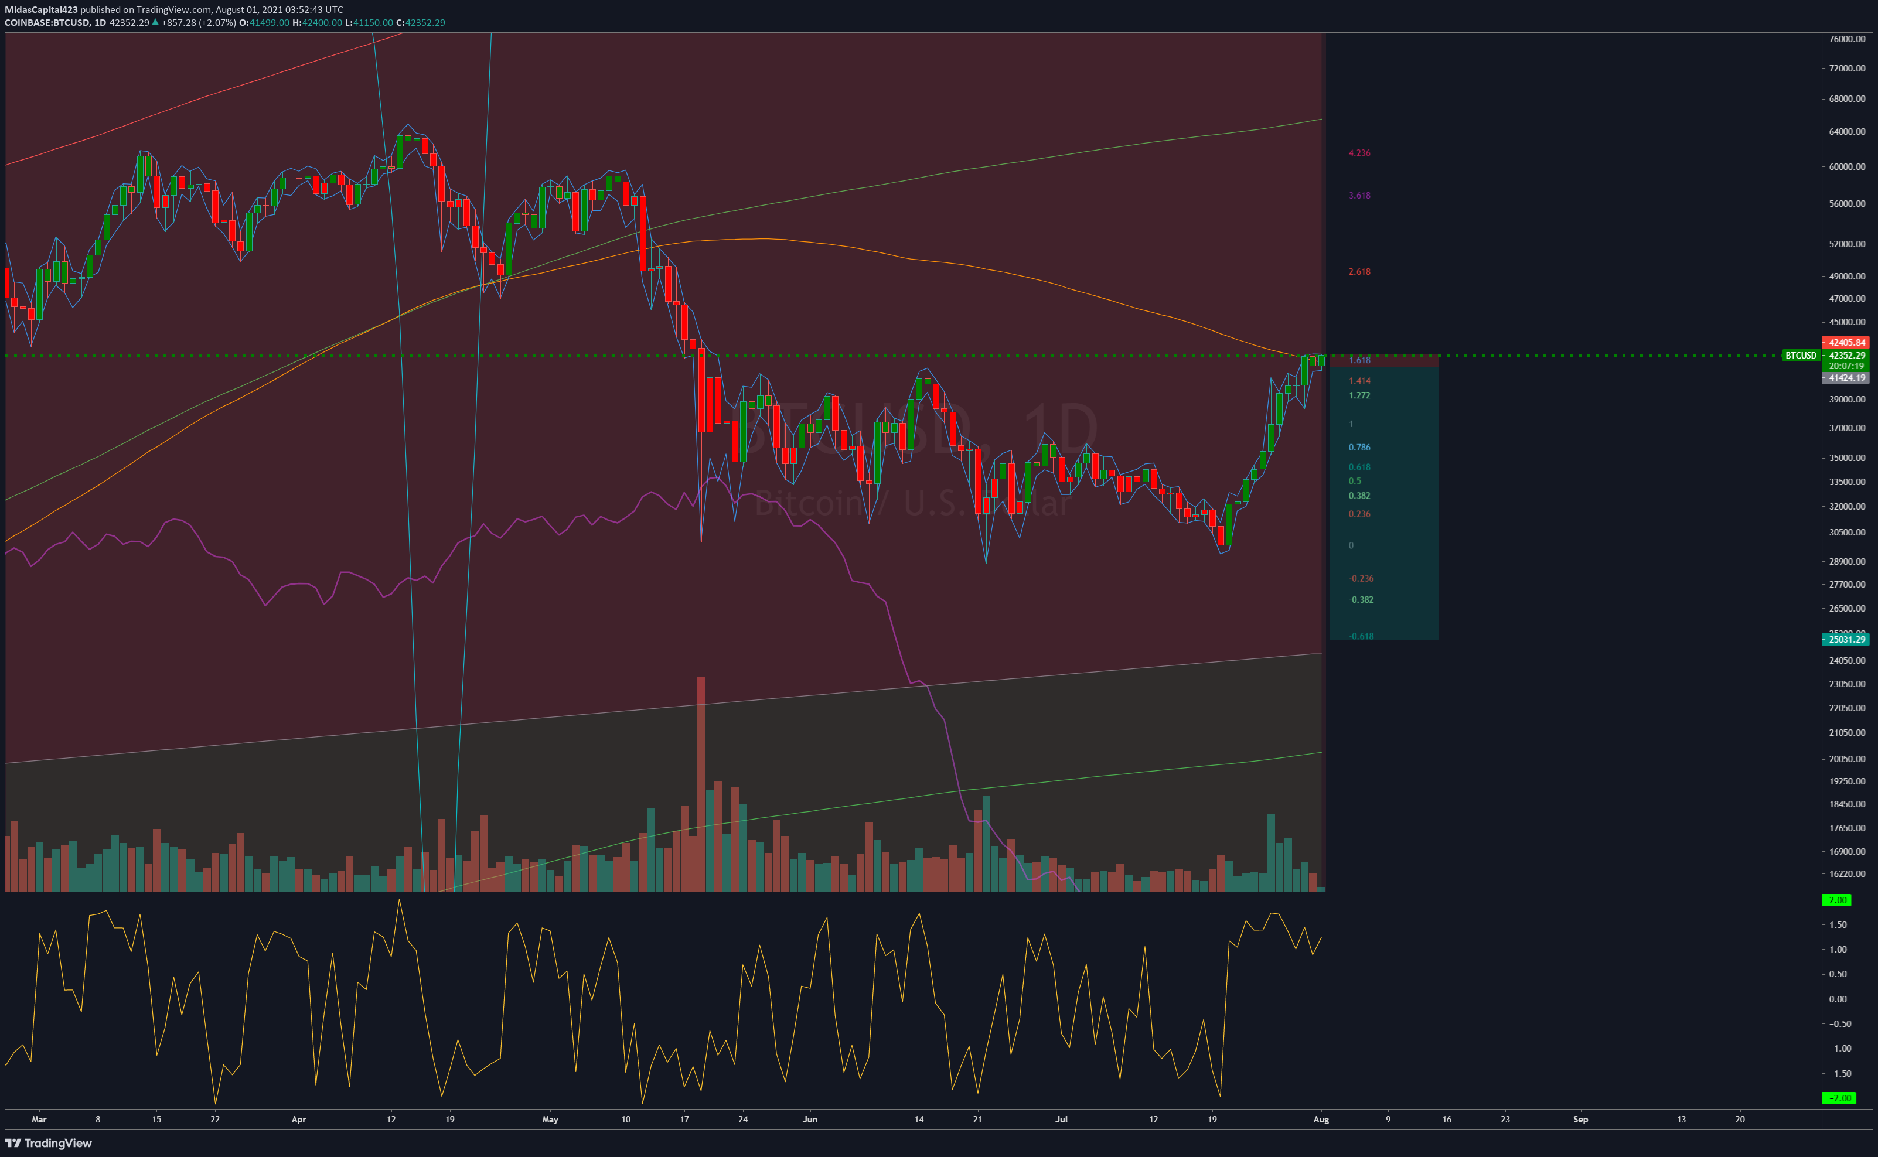Click the L:41150.00 low value in header
The image size is (1878, 1157).
369,22
